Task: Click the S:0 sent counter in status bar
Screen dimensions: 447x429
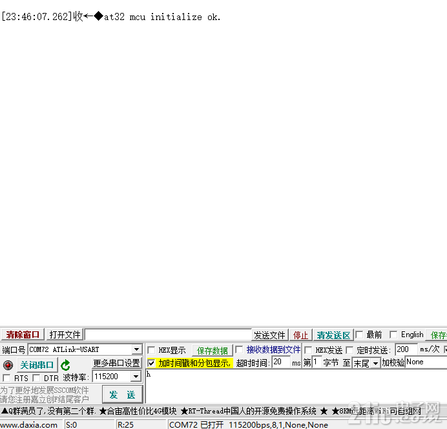Action: click(71, 424)
